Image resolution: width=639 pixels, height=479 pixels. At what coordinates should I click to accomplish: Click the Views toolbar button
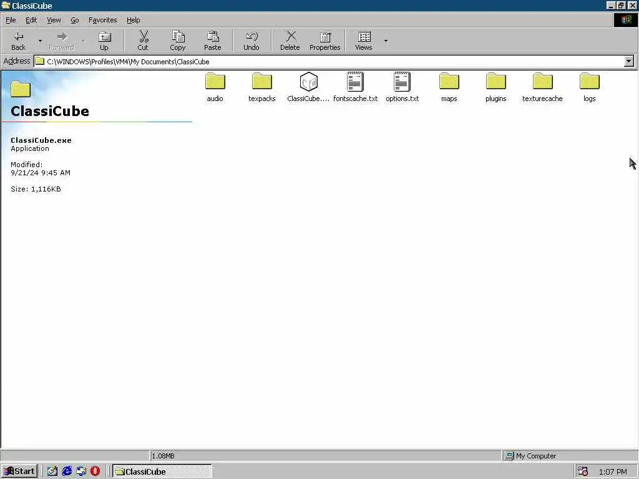point(364,41)
